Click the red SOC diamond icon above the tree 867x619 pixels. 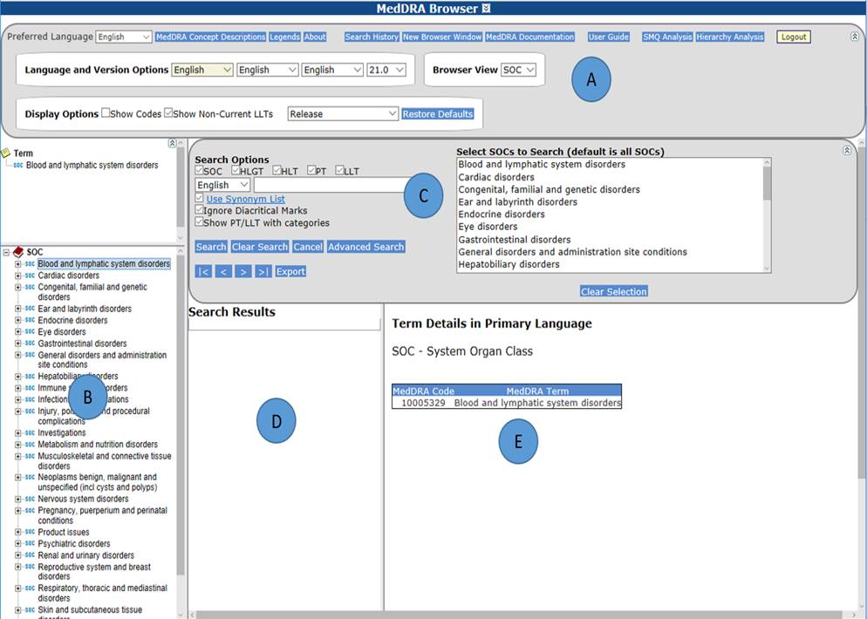pos(20,250)
